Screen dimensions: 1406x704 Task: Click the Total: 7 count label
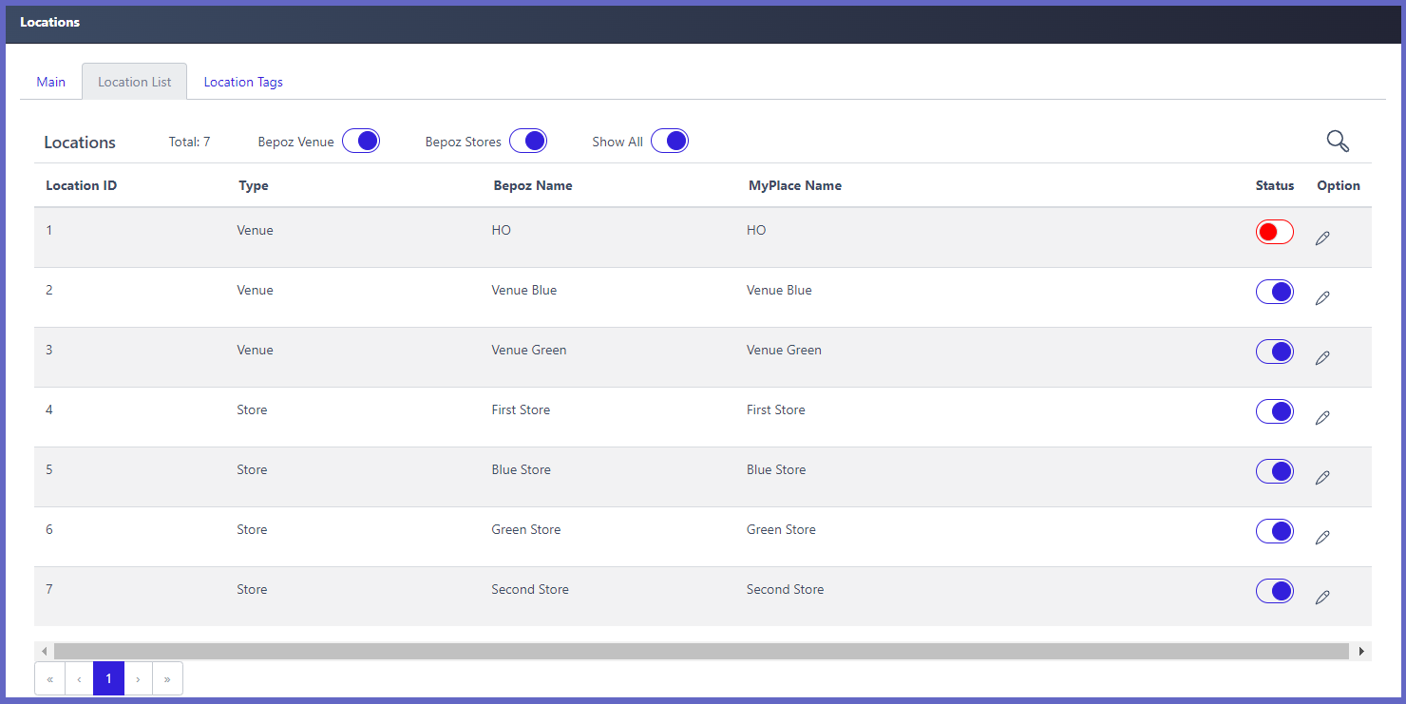point(189,142)
